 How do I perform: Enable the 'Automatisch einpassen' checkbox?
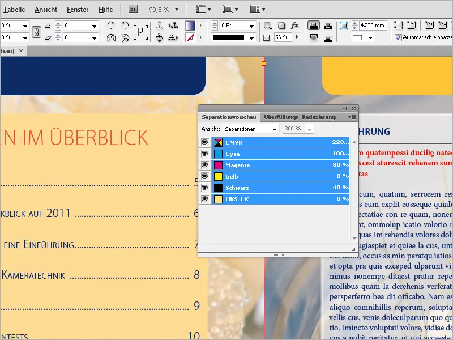click(398, 37)
